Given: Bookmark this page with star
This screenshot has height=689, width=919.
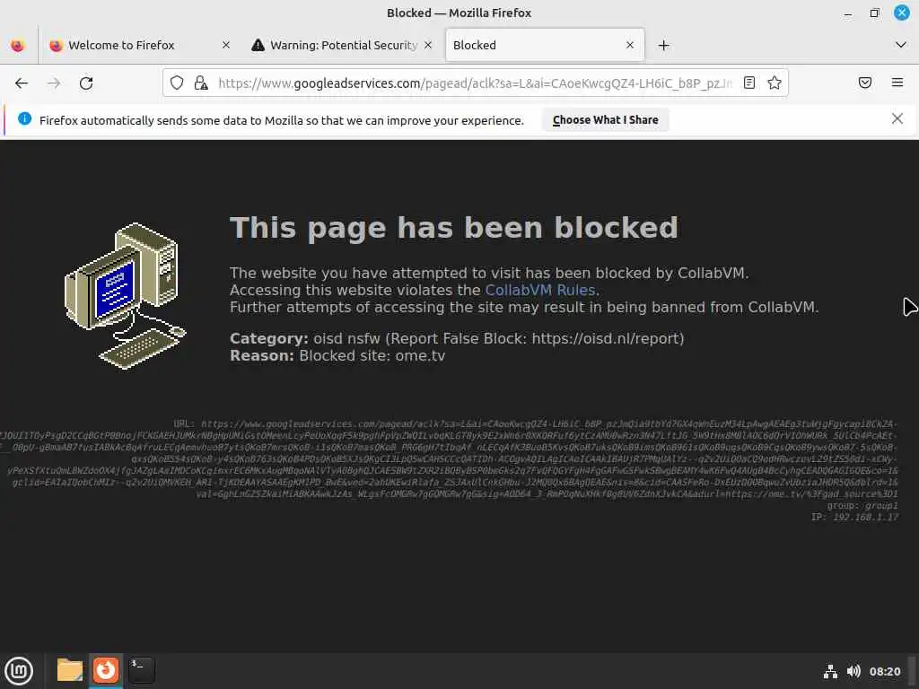Looking at the screenshot, I should [x=775, y=83].
